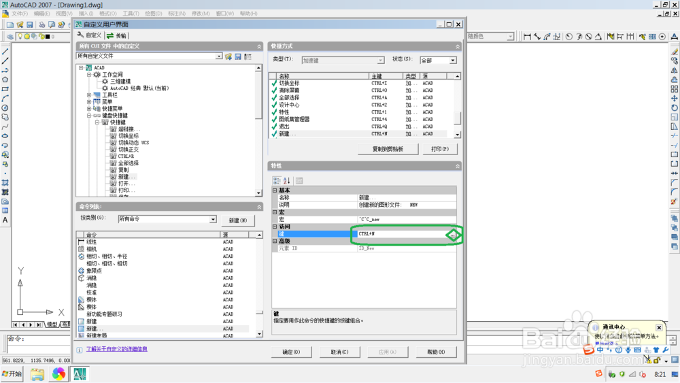
Task: Expand the 菜单 tree node
Action: click(89, 101)
